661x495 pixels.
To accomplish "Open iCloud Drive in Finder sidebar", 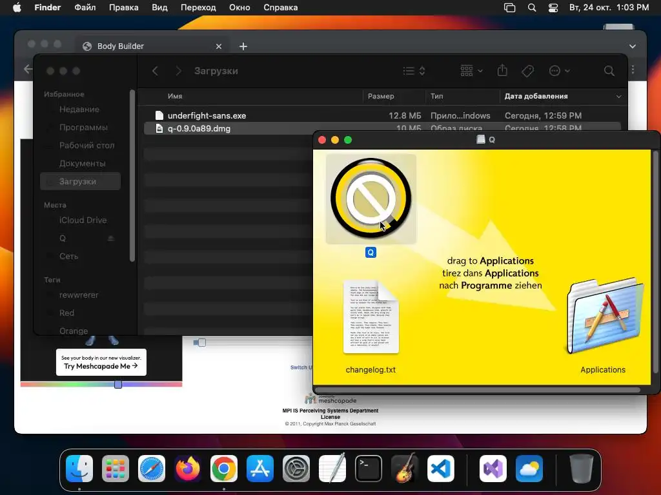I will click(83, 220).
